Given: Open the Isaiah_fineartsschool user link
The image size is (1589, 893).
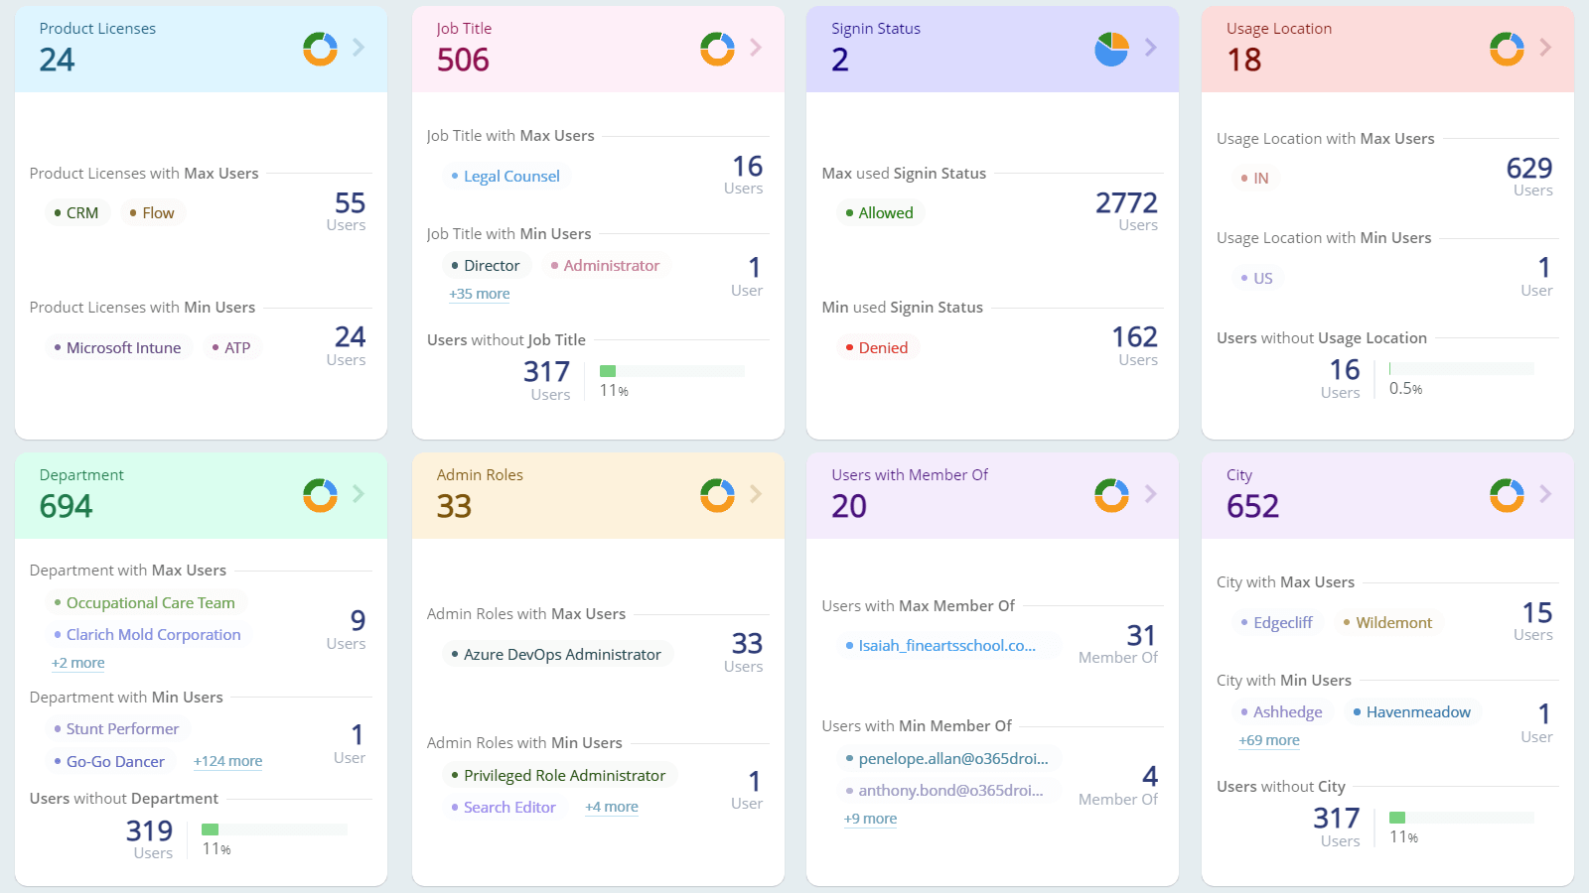Looking at the screenshot, I should pos(946,645).
